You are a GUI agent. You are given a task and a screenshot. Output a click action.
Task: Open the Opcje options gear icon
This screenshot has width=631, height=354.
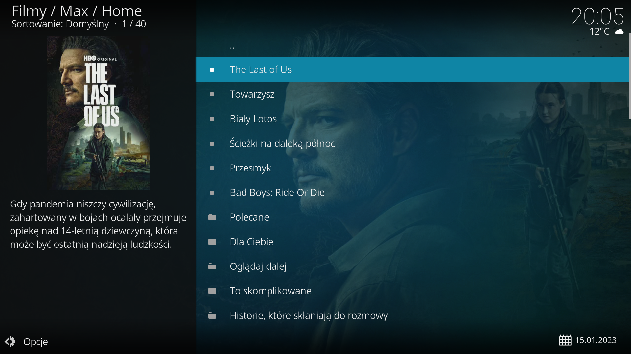tap(10, 342)
